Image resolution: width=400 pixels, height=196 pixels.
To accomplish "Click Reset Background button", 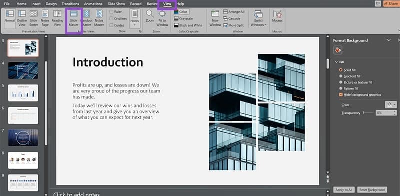I will (x=372, y=190).
